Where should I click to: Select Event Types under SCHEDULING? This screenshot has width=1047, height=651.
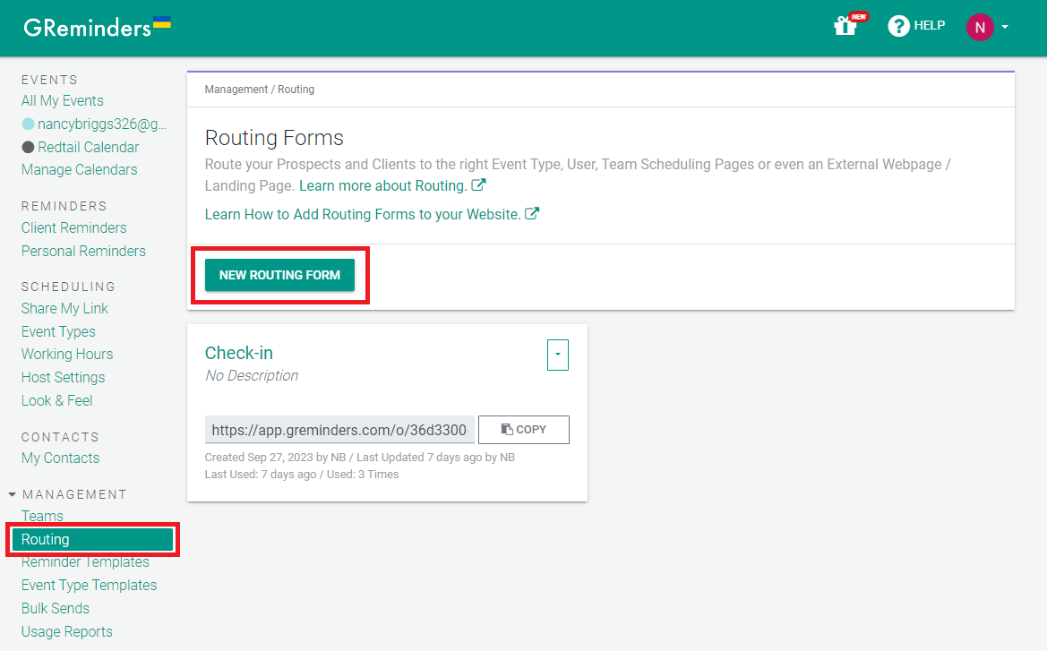57,331
